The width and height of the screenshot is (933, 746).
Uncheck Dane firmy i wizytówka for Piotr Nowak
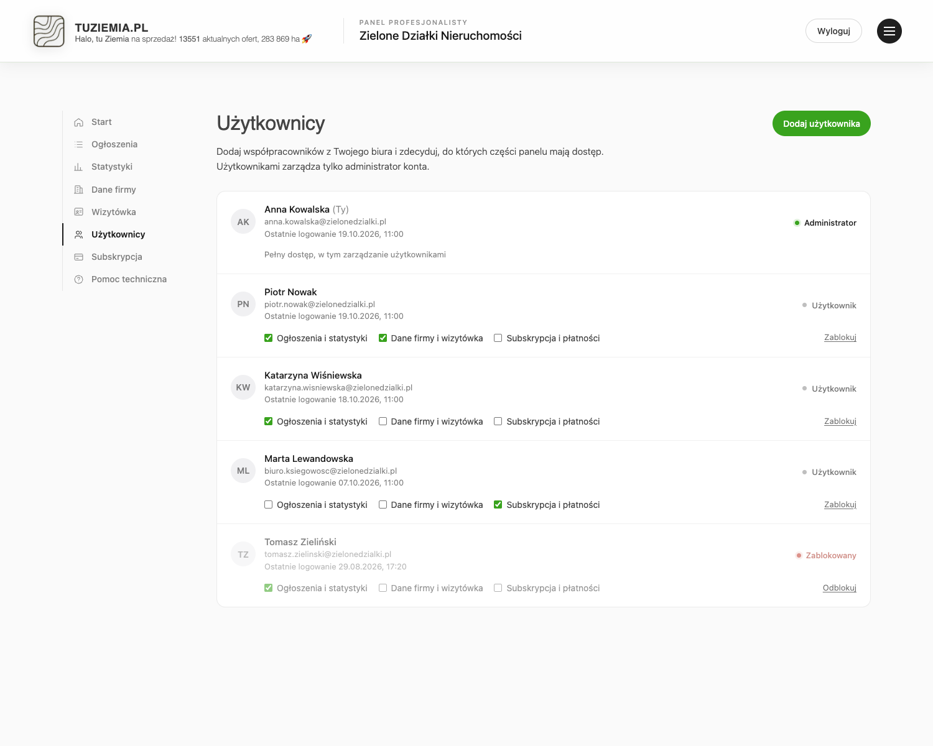(383, 338)
